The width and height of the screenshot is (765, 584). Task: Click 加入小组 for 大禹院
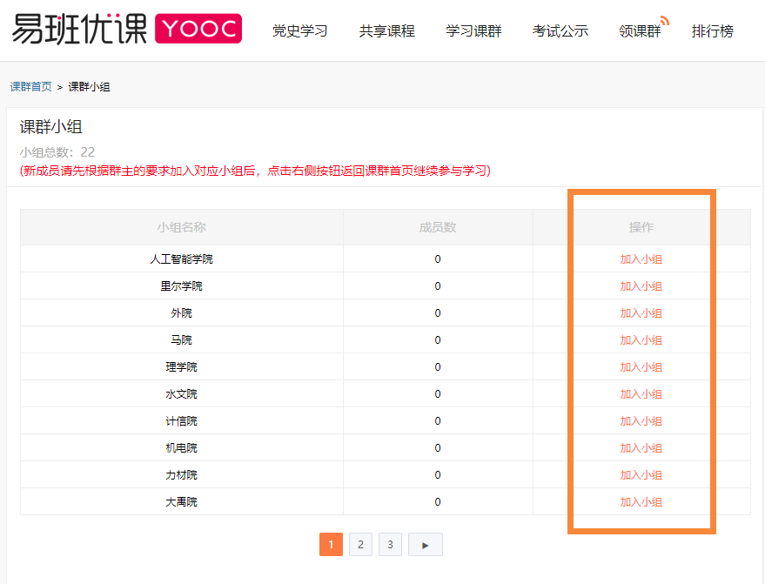point(641,502)
